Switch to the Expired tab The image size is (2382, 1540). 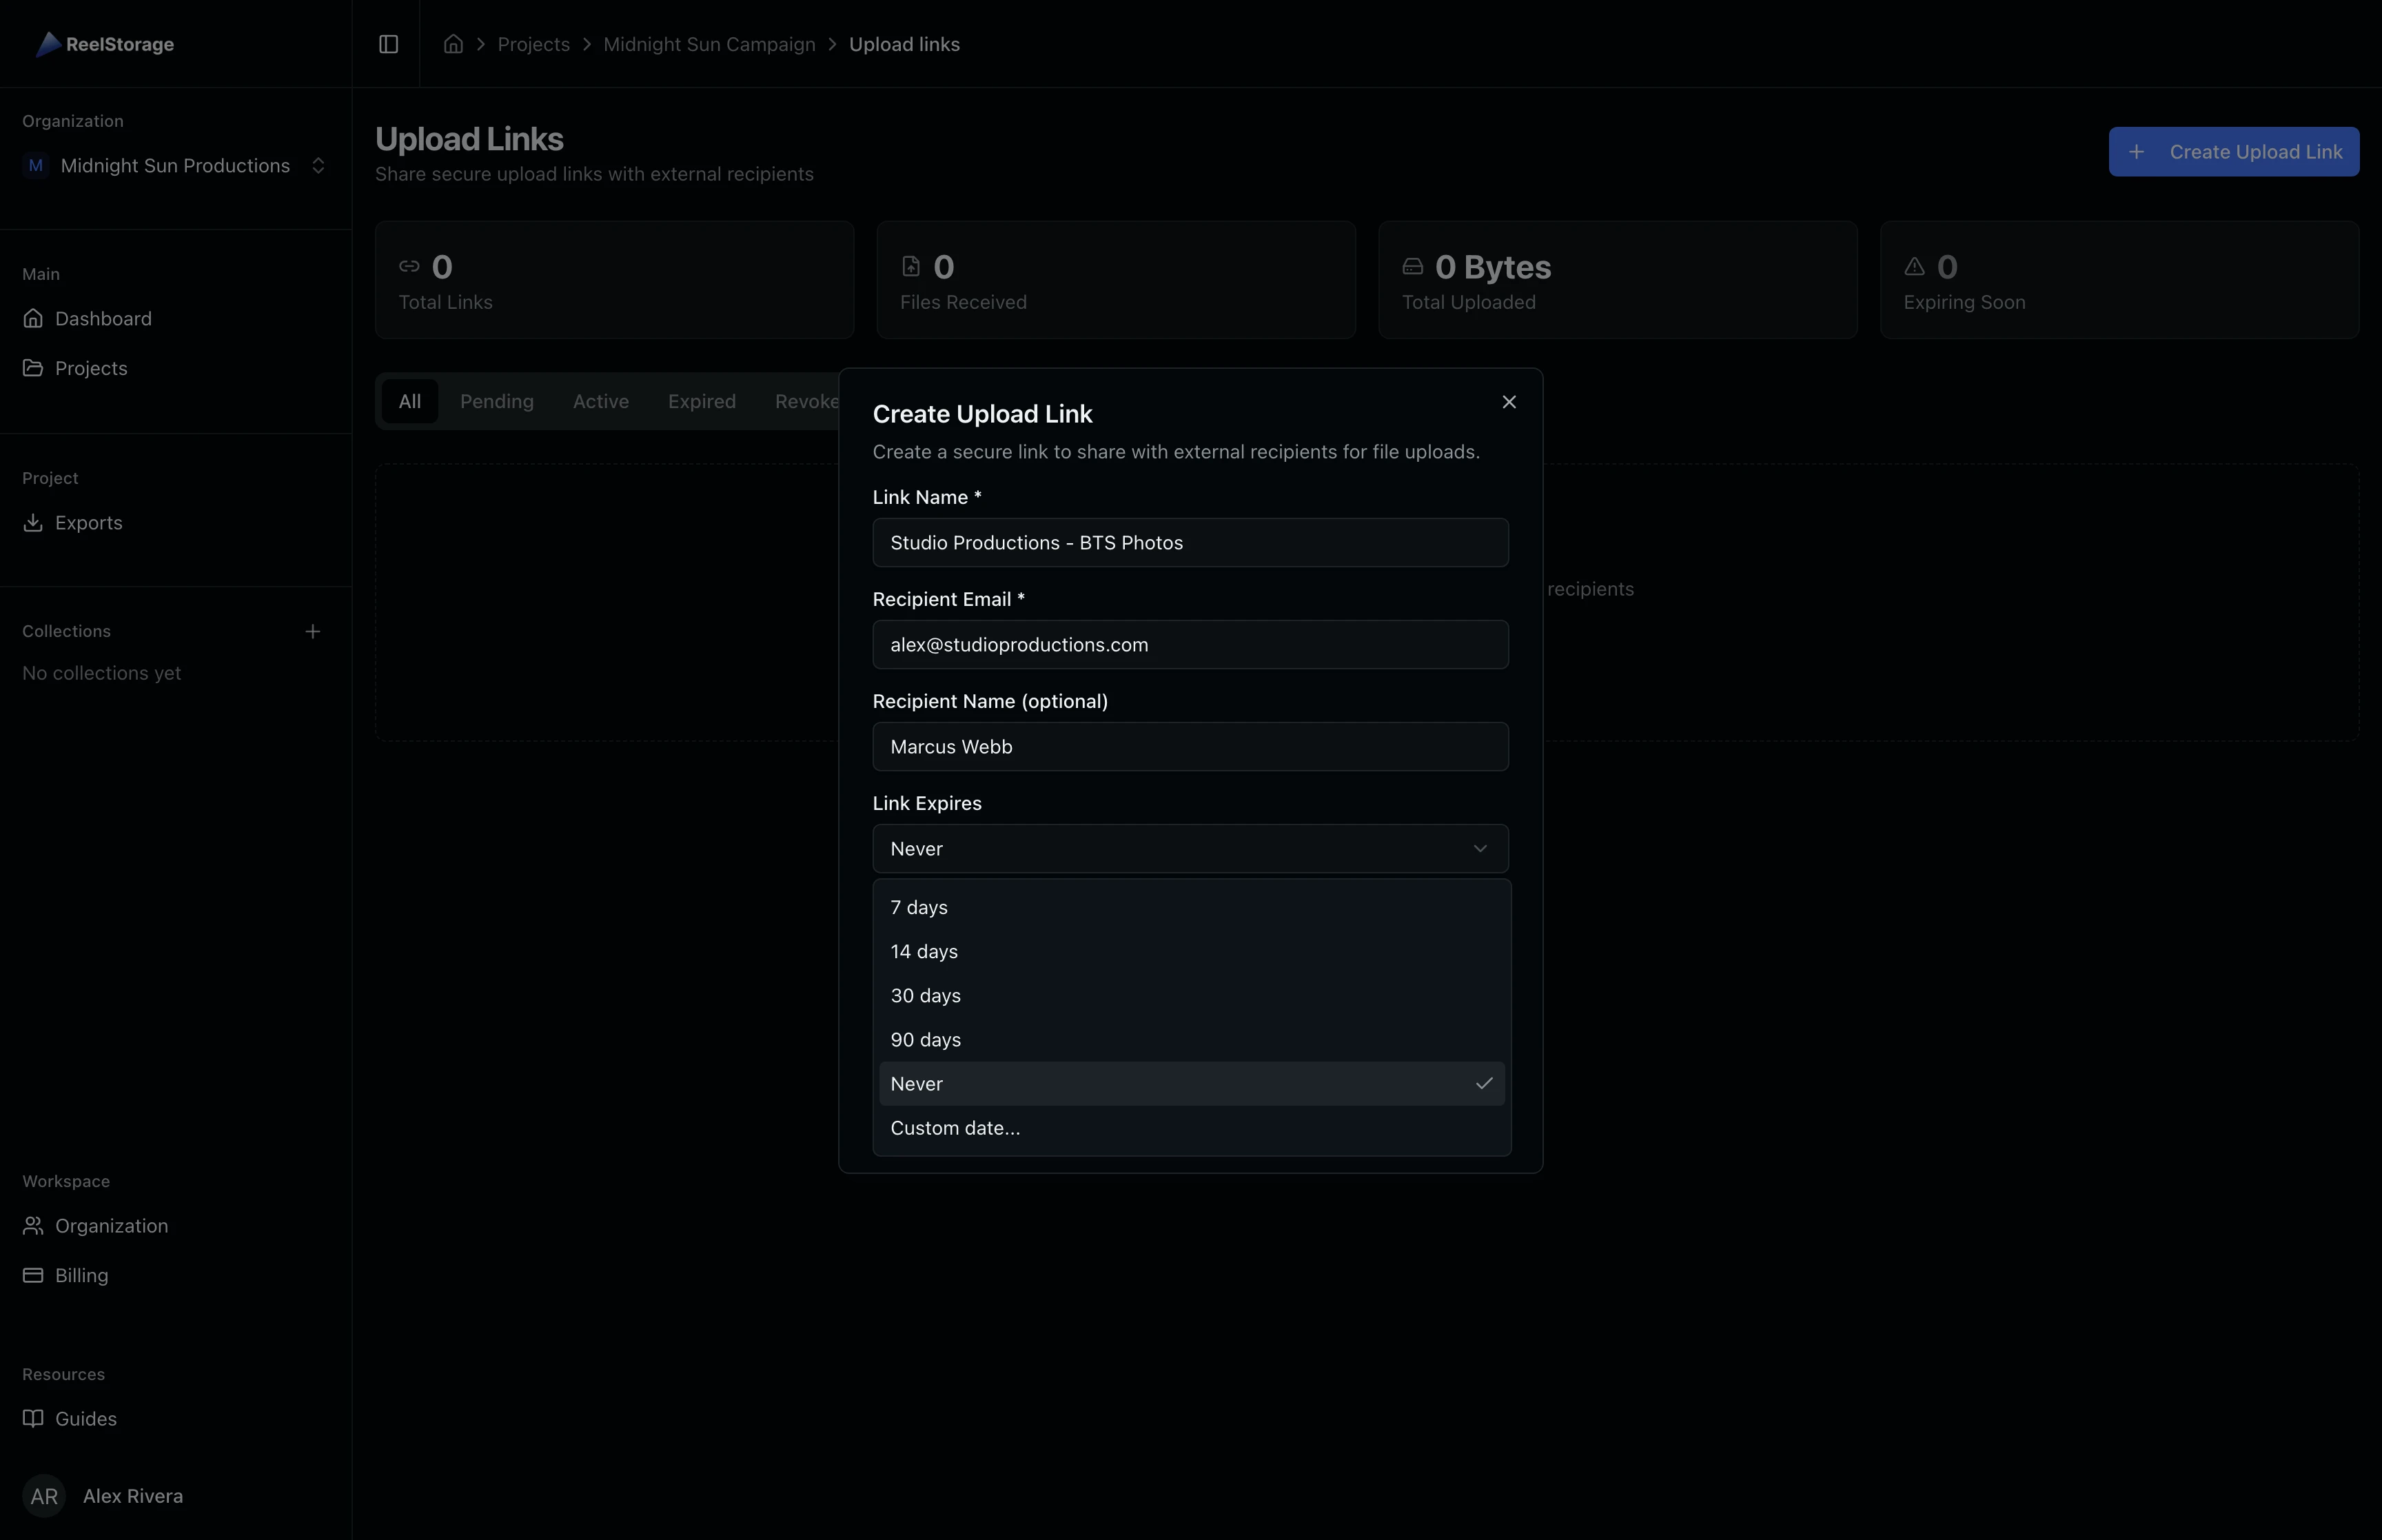[702, 401]
